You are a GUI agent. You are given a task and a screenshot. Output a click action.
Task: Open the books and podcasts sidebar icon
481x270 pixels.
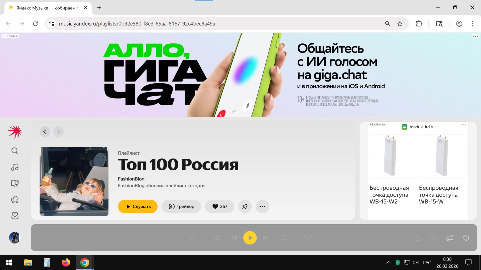pyautogui.click(x=15, y=183)
